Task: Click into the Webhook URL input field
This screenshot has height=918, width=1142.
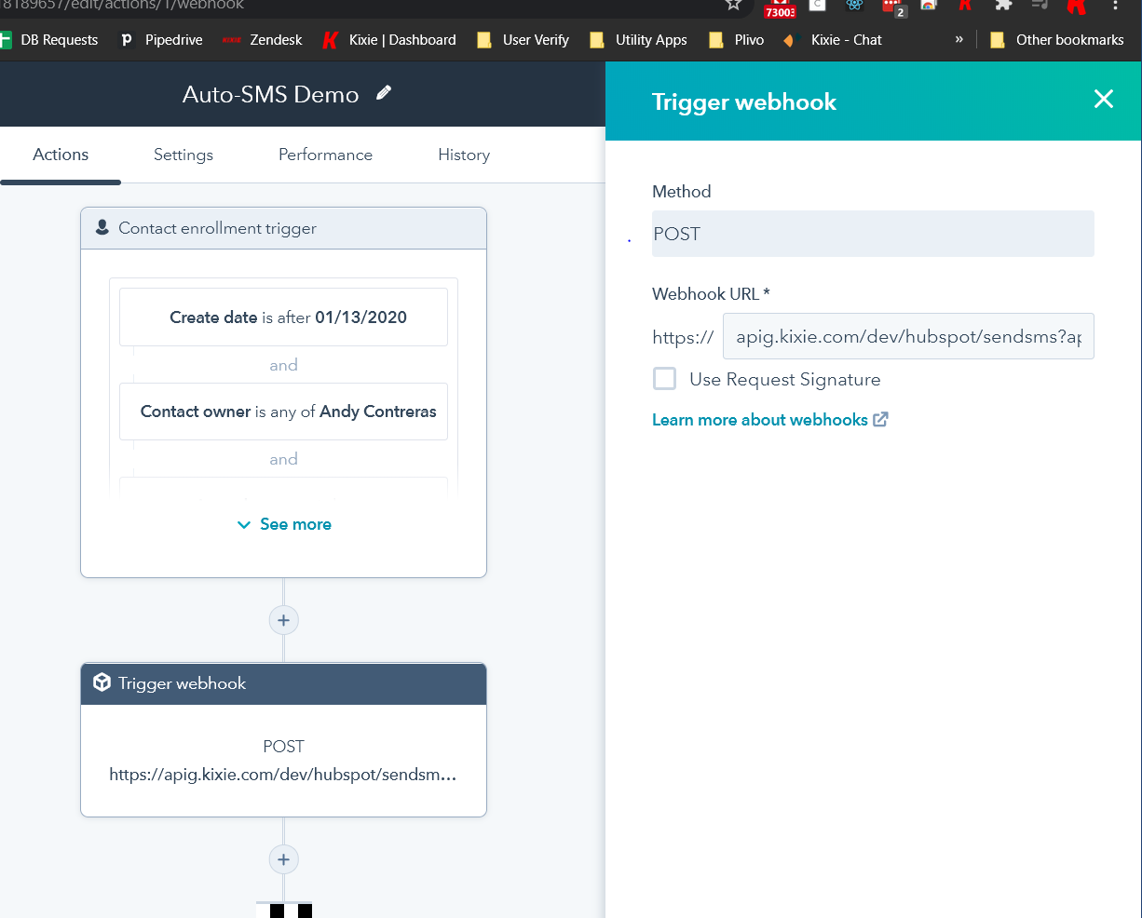Action: [x=908, y=337]
